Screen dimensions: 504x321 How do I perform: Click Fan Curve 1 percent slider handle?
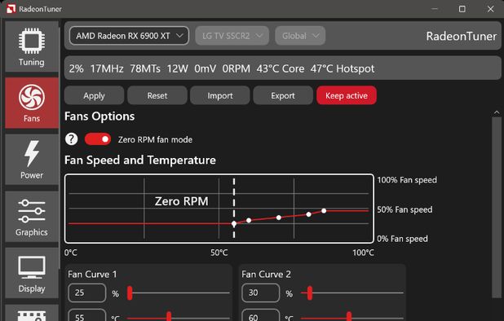pos(130,293)
